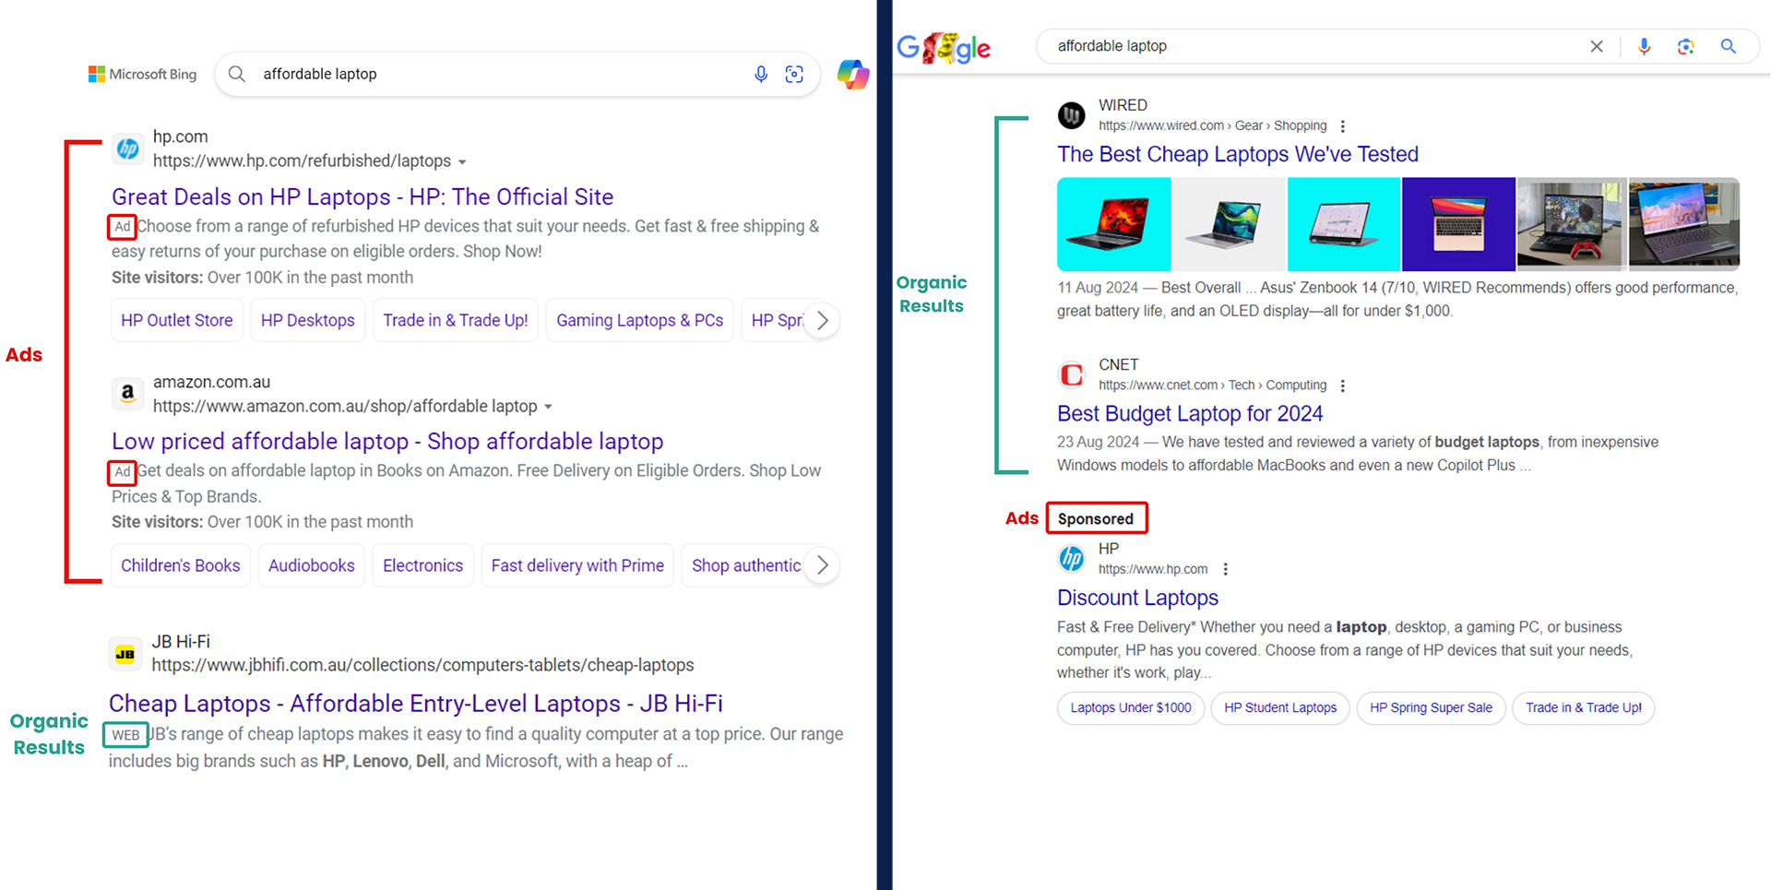Screen dimensions: 1771x890
Task: Open the red laptop thumbnail in the WIRED result
Action: pyautogui.click(x=1113, y=224)
